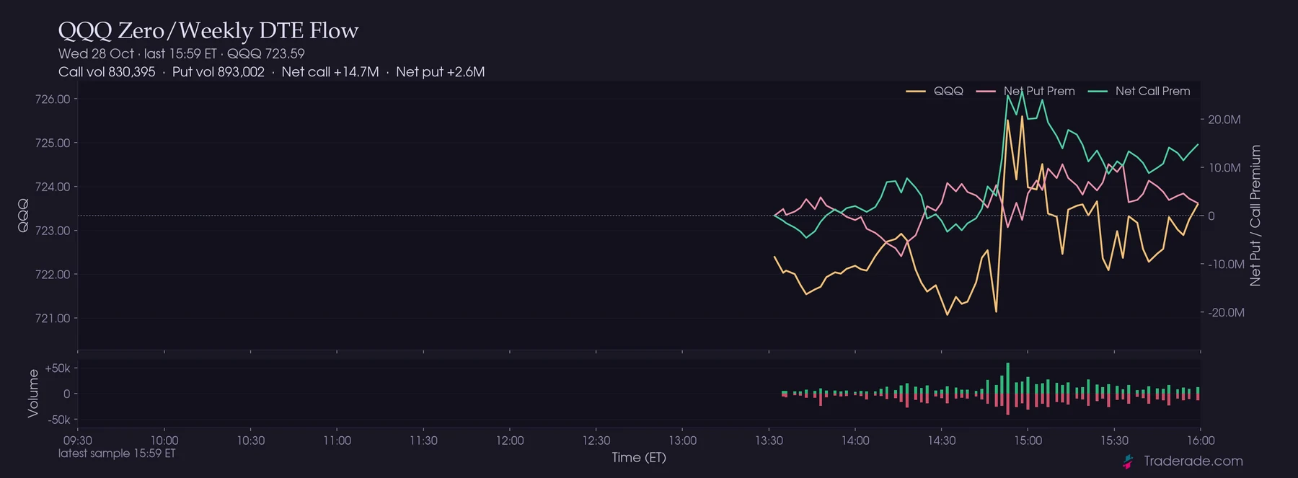Click the 15:00 time tick label
1298x478 pixels.
coord(1028,441)
